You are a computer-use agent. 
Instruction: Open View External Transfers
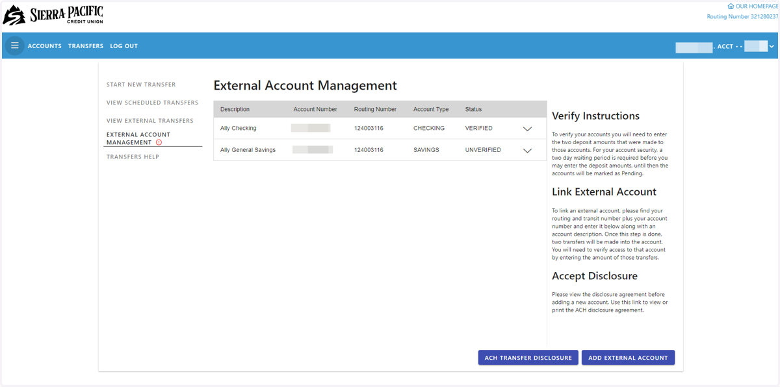coord(150,121)
